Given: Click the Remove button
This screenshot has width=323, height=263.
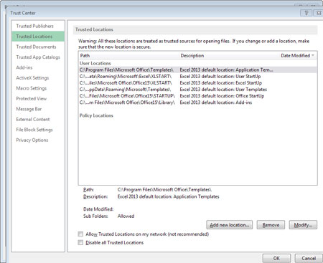Looking at the screenshot, I should (x=271, y=225).
